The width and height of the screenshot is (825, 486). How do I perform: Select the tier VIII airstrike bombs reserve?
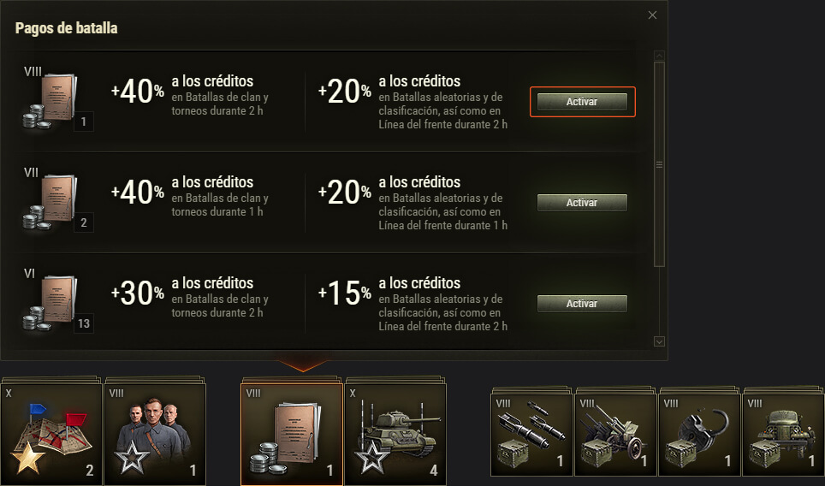[x=531, y=435]
